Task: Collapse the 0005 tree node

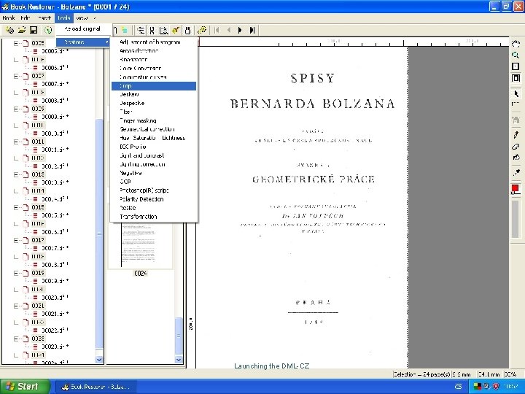Action: [x=16, y=43]
